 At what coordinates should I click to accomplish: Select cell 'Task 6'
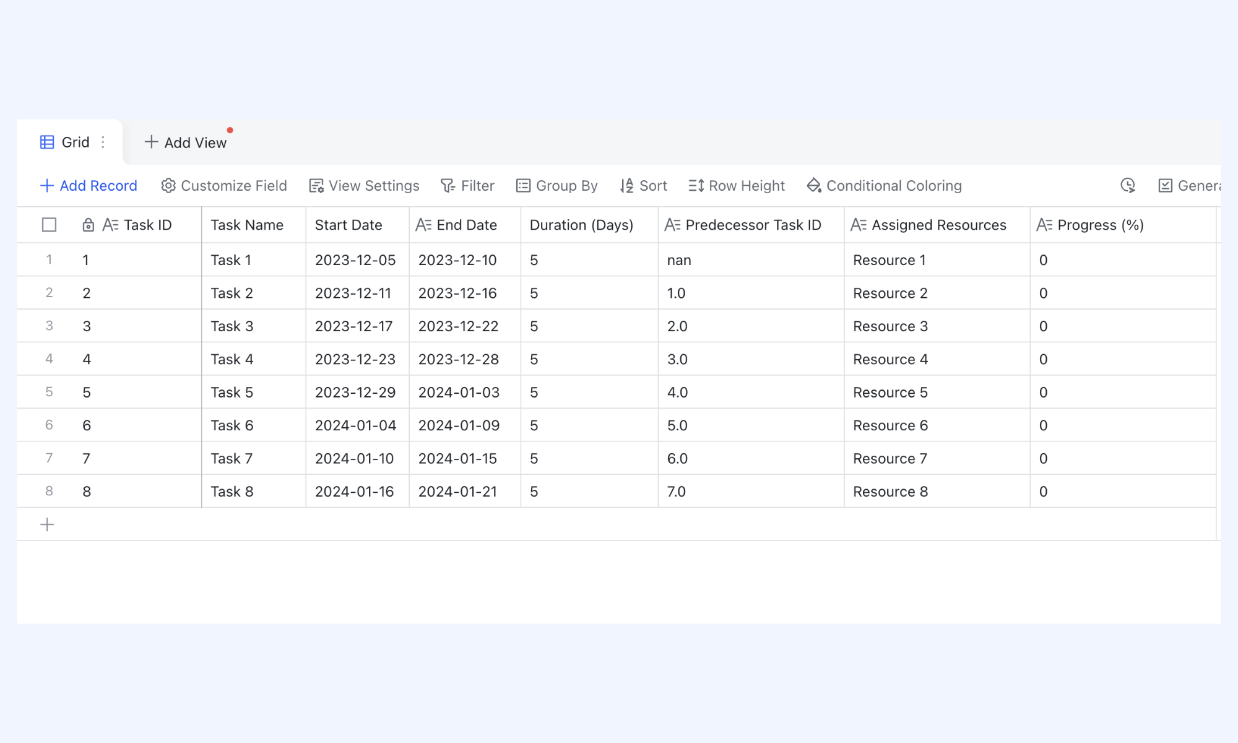254,425
